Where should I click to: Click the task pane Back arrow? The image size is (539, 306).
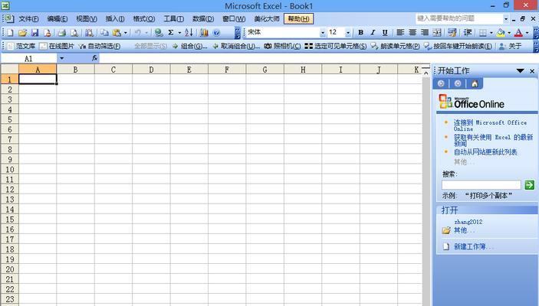[x=441, y=83]
